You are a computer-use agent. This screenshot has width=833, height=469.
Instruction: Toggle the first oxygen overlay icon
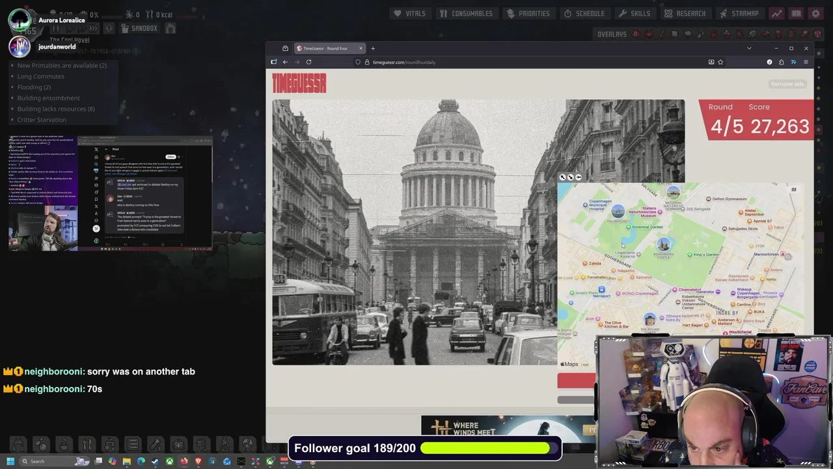[636, 34]
